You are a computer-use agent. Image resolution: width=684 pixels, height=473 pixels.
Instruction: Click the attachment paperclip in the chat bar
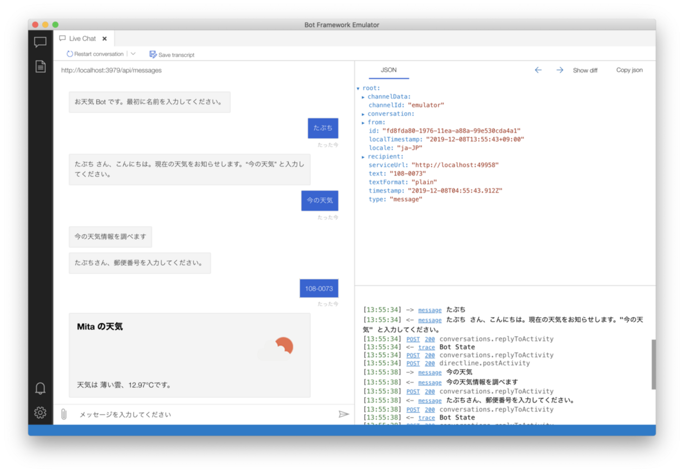[x=64, y=414]
